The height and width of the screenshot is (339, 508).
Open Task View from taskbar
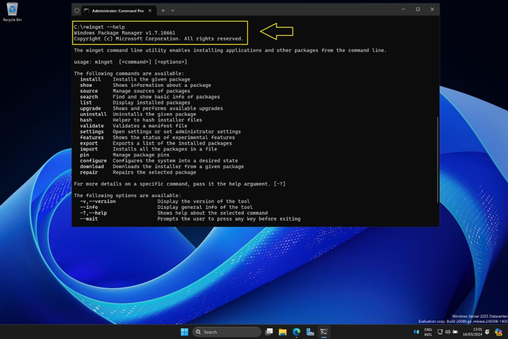coord(269,332)
